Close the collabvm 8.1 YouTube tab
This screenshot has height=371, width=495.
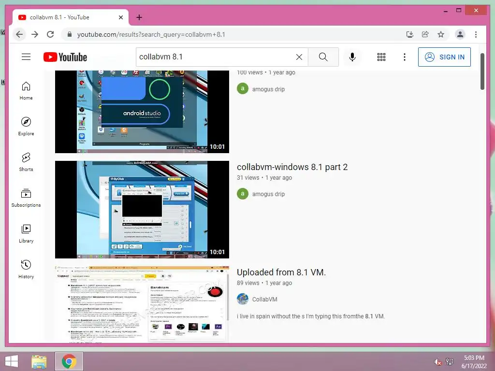coord(120,17)
